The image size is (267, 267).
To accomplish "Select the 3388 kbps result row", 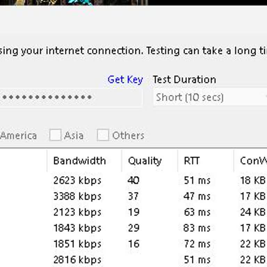I will [x=77, y=196].
